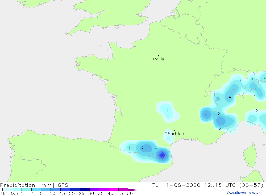This screenshot has width=266, height=195.
Task: Click the legend arrow tip above 50
Action: [x=133, y=190]
